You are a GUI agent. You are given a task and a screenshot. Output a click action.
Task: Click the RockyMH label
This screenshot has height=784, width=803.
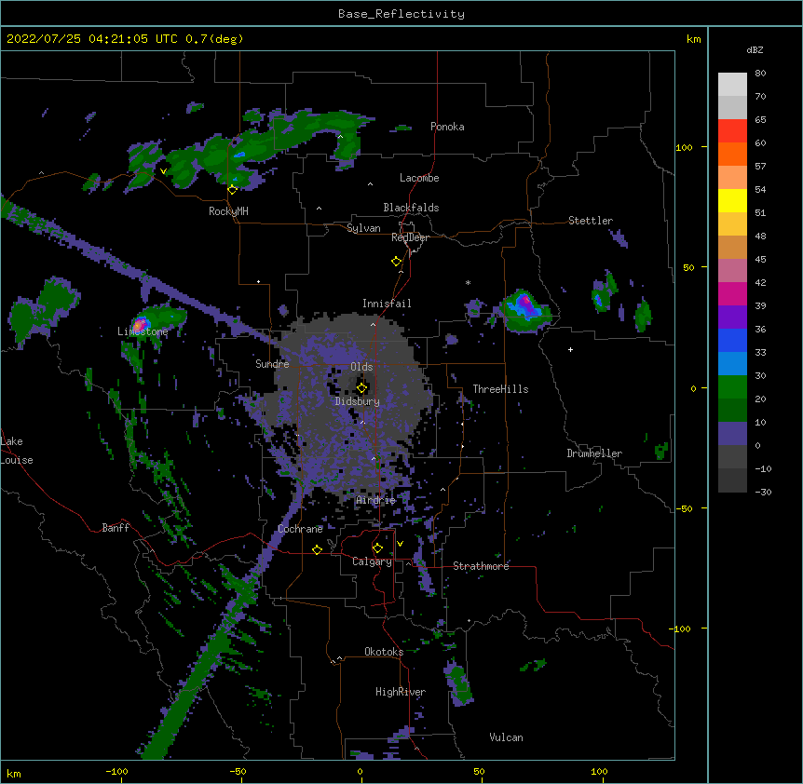(228, 211)
